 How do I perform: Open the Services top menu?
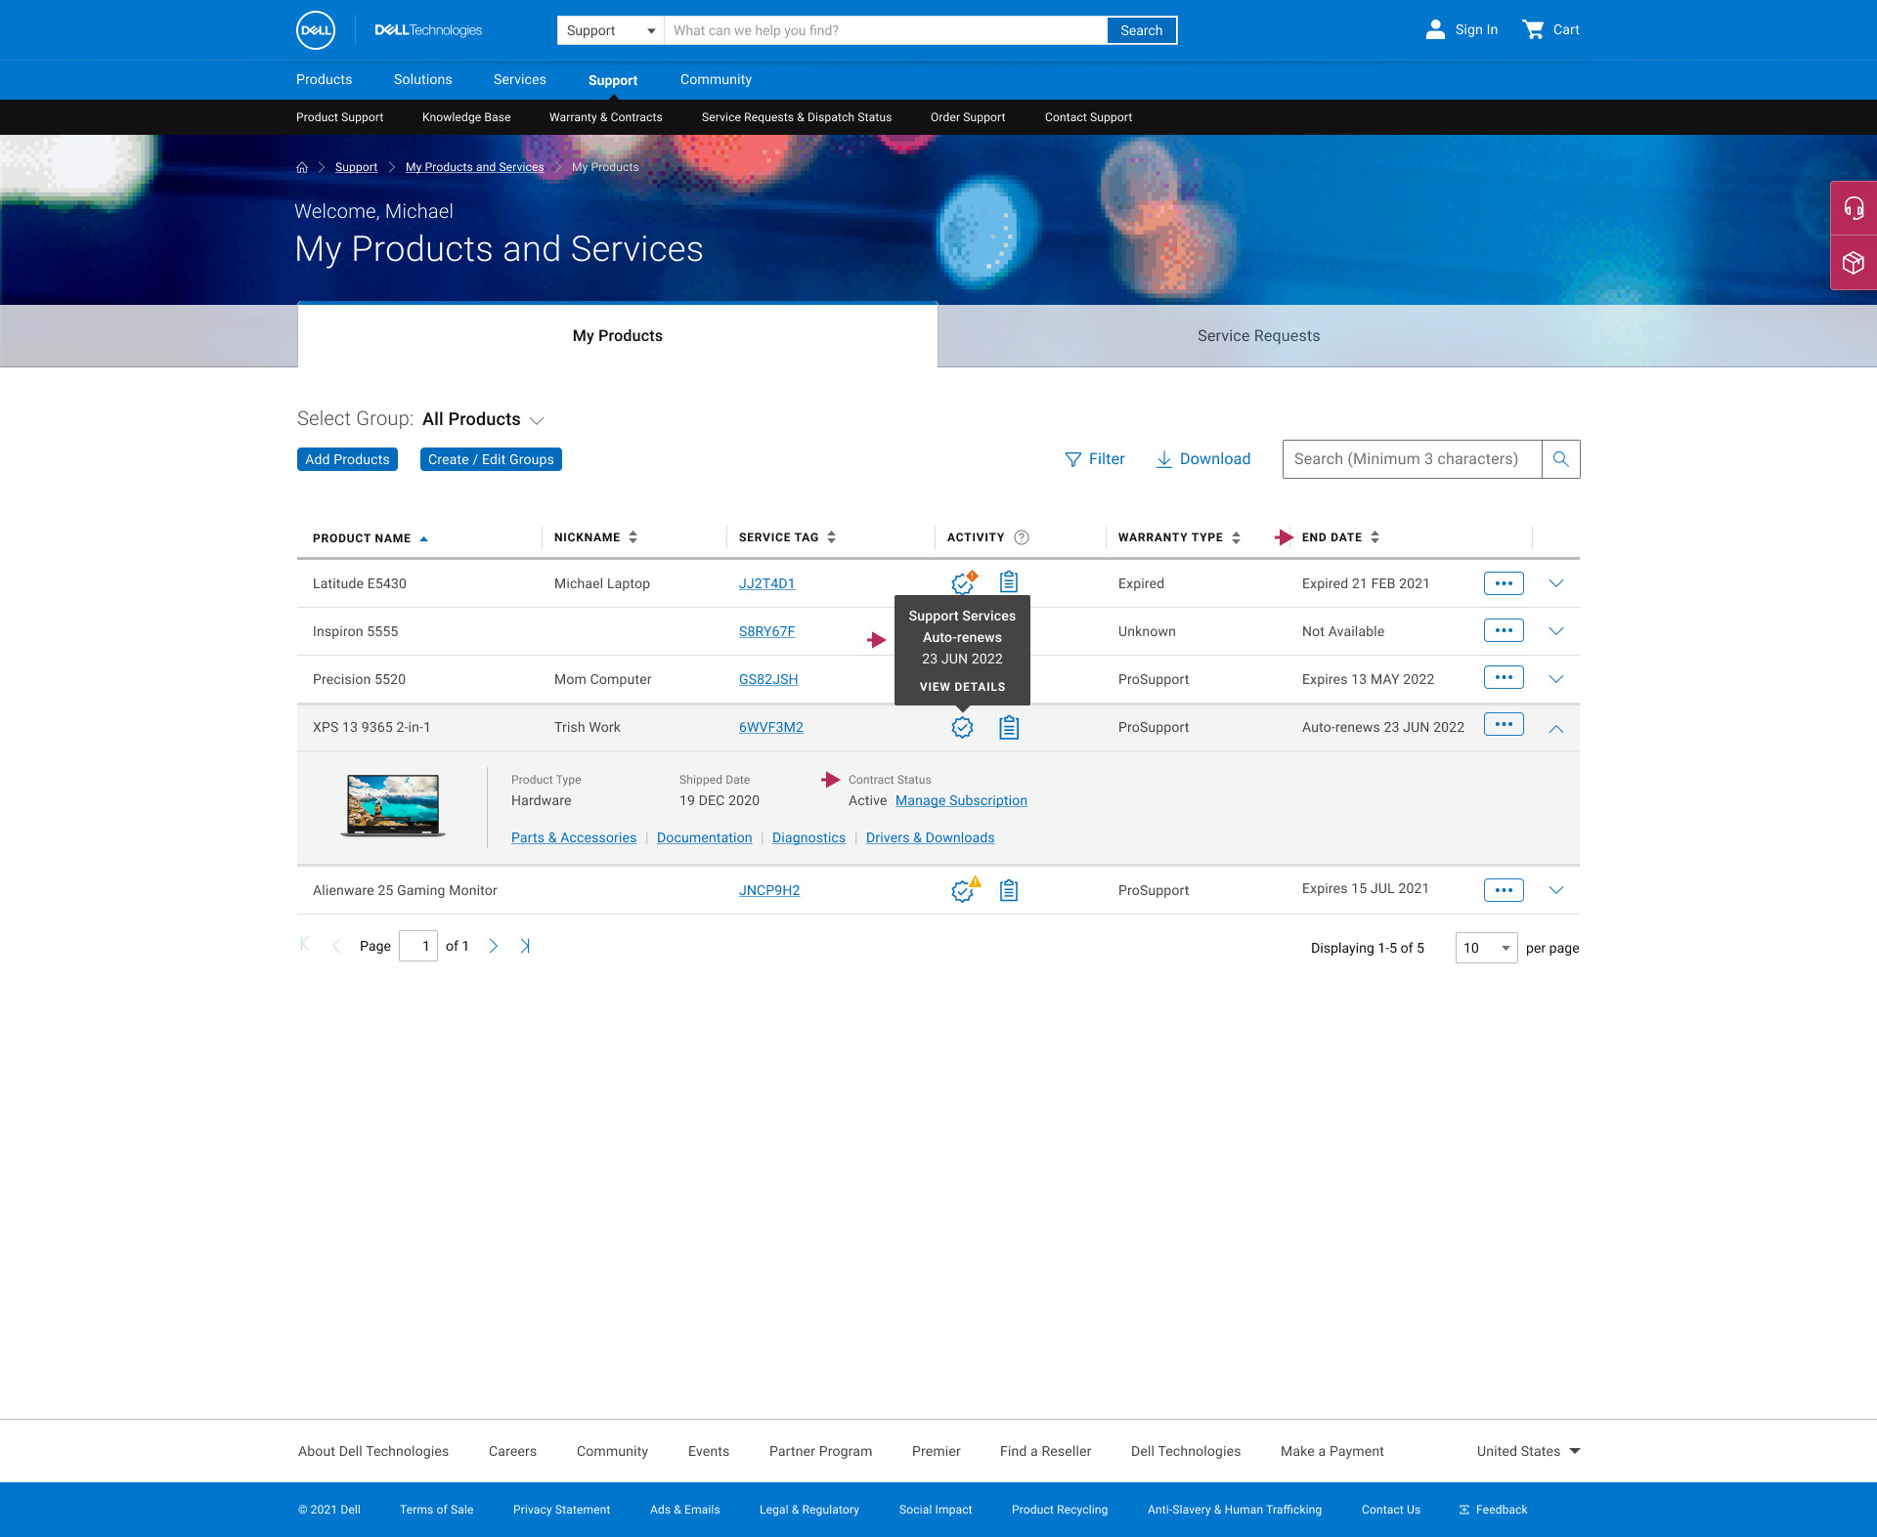[x=519, y=79]
